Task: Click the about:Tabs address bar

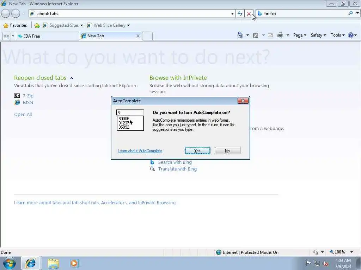Action: pyautogui.click(x=133, y=14)
